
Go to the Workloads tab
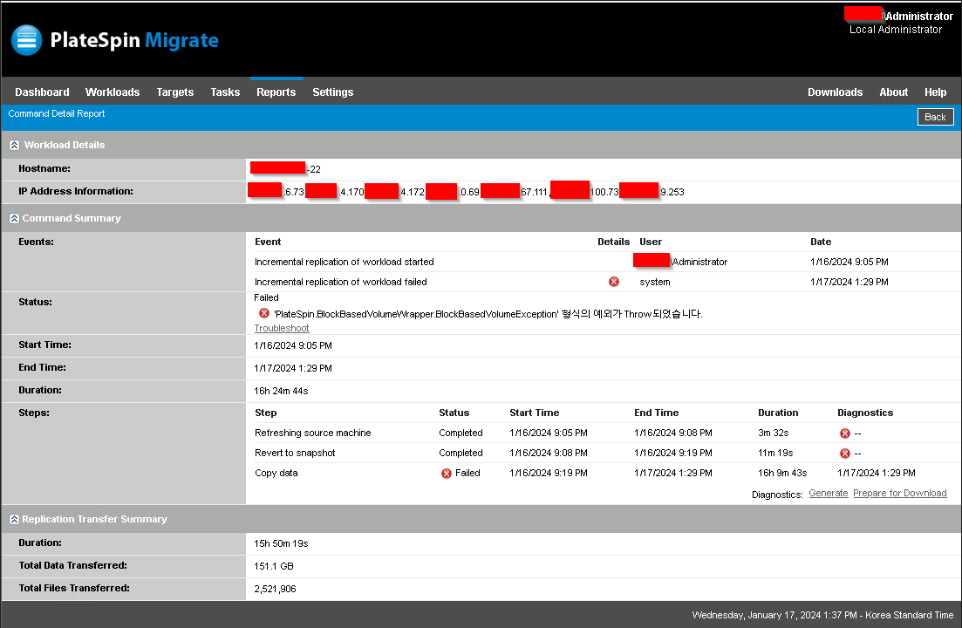pos(113,92)
